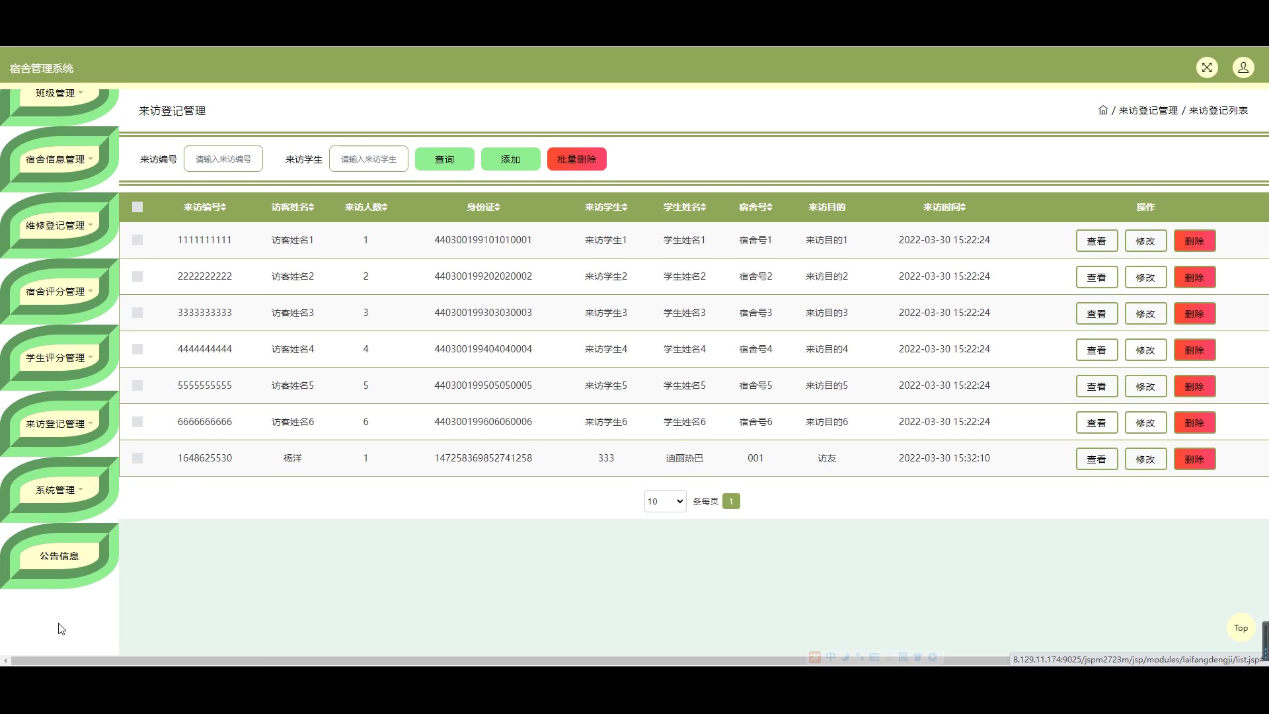Click the horizontal scrollbar at bottom
The width and height of the screenshot is (1269, 714).
463,660
